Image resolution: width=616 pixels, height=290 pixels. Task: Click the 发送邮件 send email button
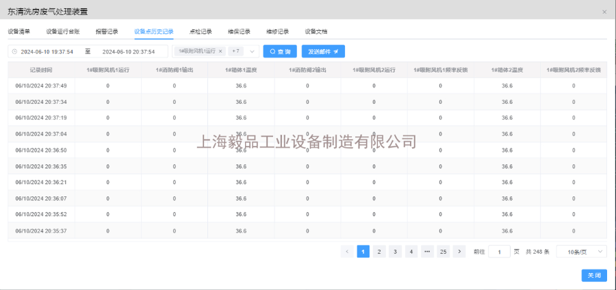[323, 51]
